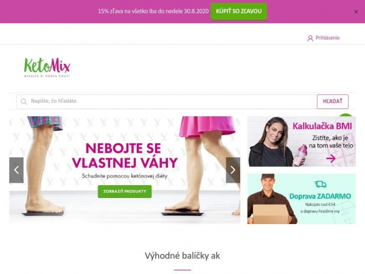Click the KÚPIŤ SO ZĽAVOU button

(238, 12)
